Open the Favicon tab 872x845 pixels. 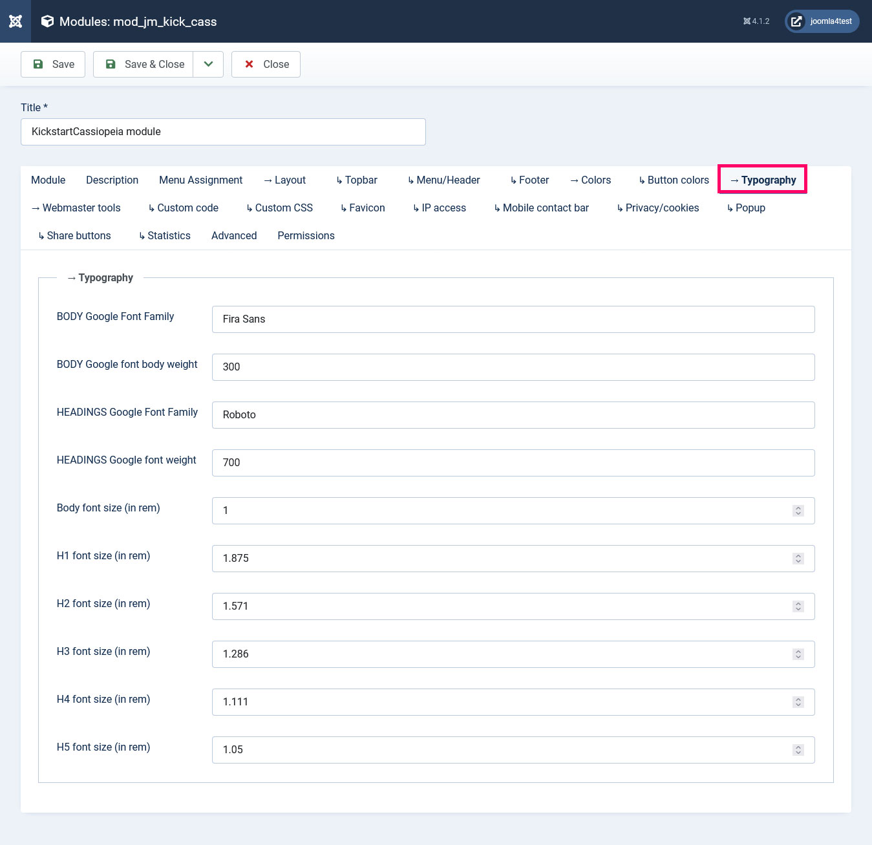[x=363, y=208]
